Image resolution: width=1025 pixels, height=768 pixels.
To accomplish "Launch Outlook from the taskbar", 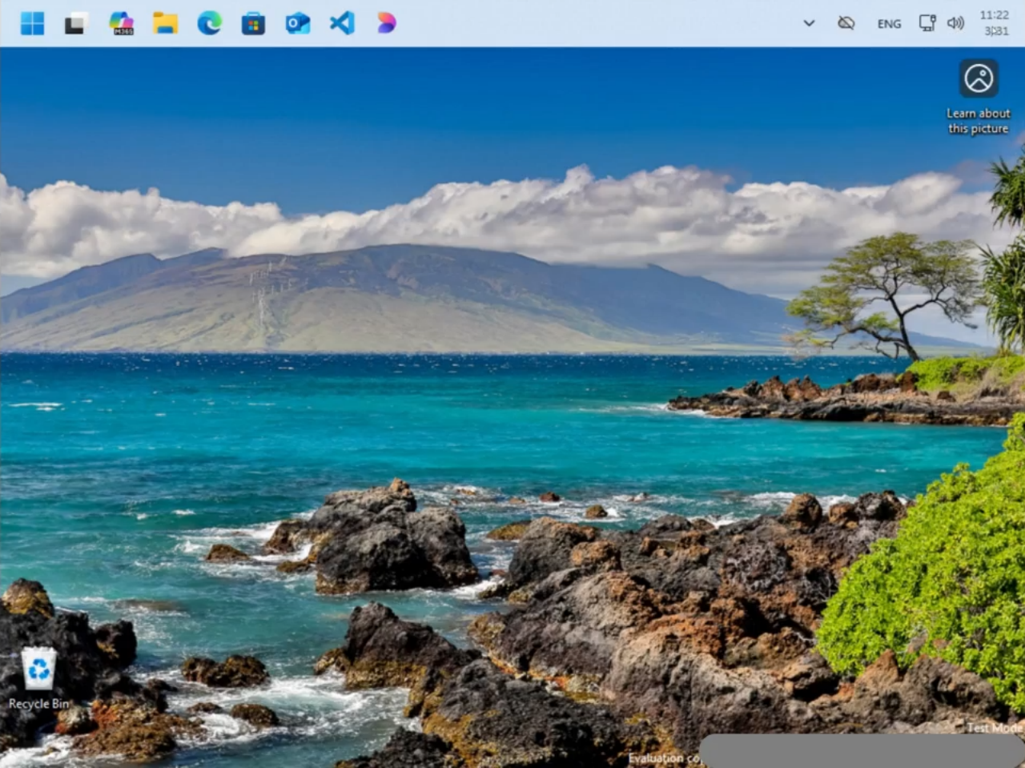I will tap(297, 23).
